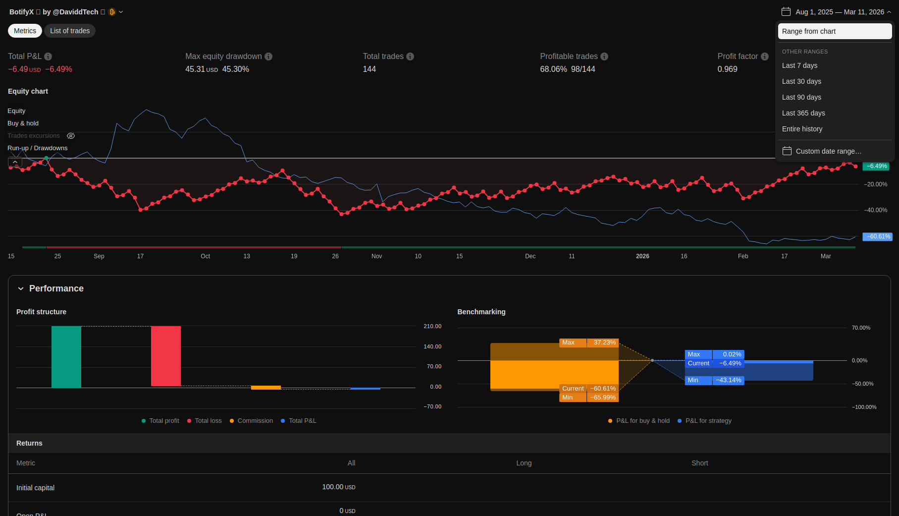This screenshot has height=516, width=899.
Task: Collapse the Performance section
Action: (x=21, y=288)
